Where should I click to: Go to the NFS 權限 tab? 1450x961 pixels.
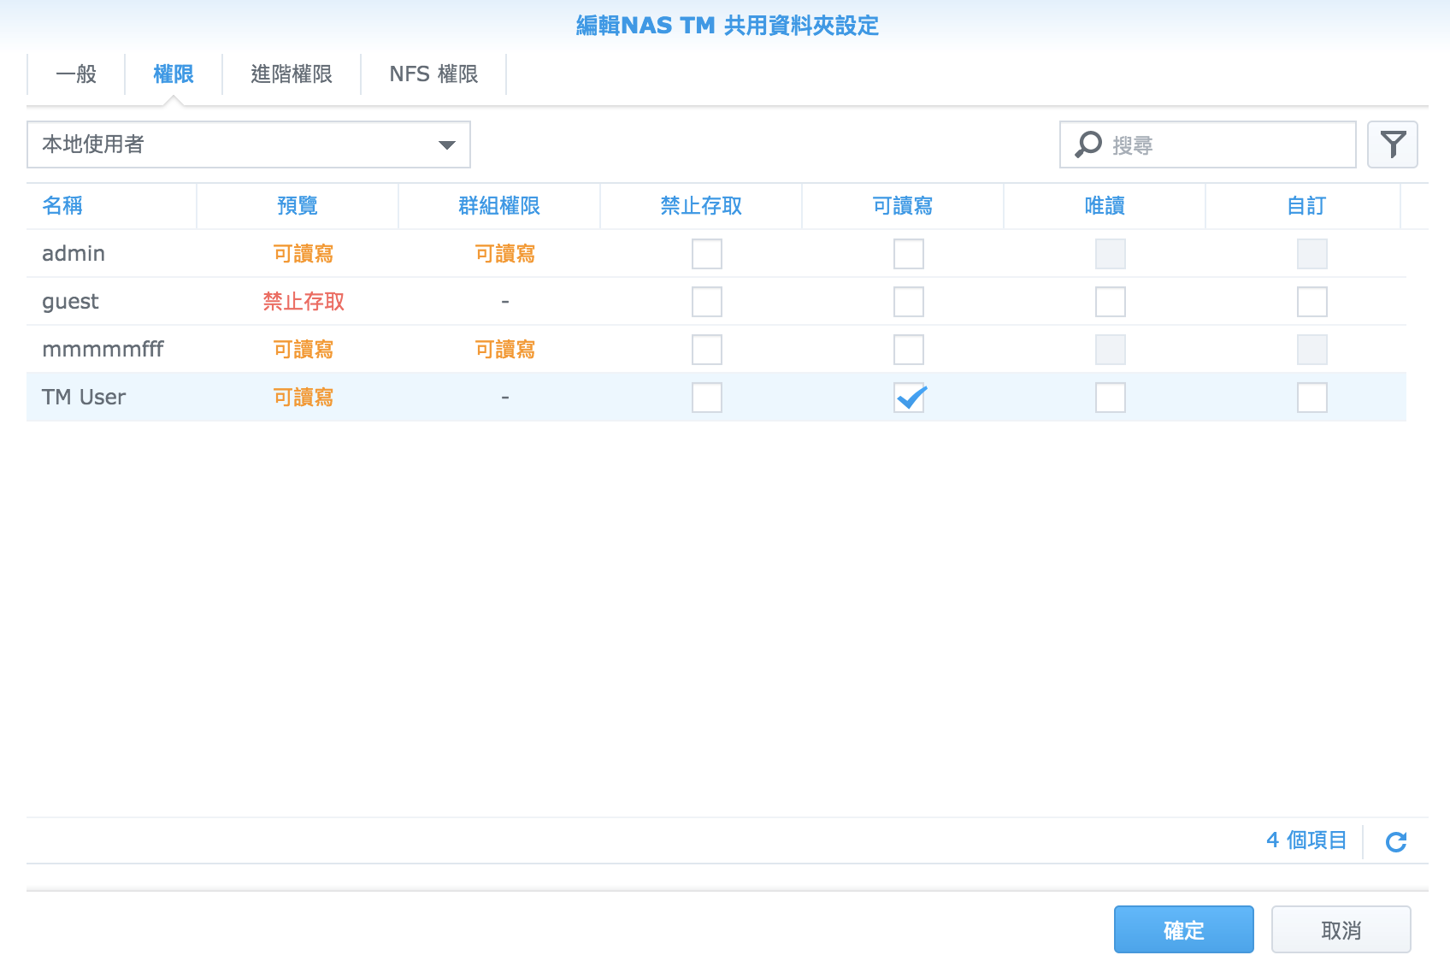pyautogui.click(x=433, y=74)
